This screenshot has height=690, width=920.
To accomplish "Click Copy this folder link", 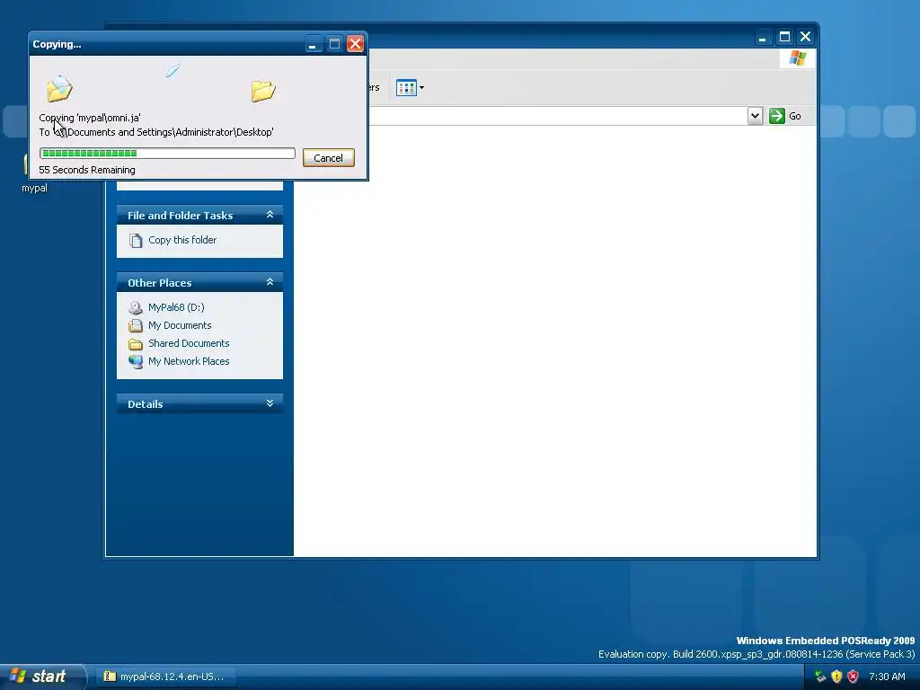I will (182, 240).
